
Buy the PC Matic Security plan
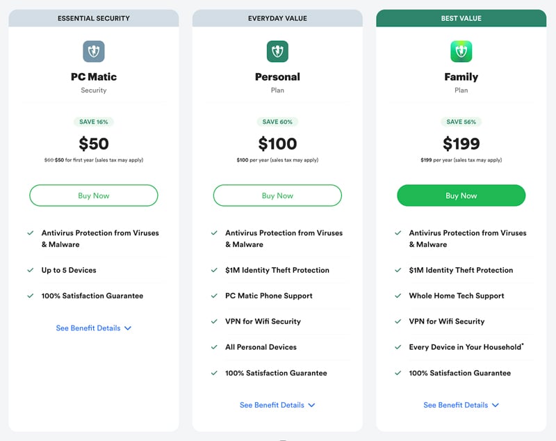[x=94, y=195]
